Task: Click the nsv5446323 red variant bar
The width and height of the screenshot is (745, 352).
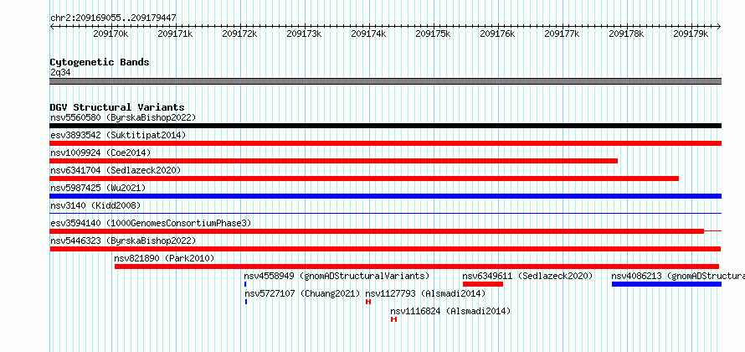Action: click(x=385, y=249)
